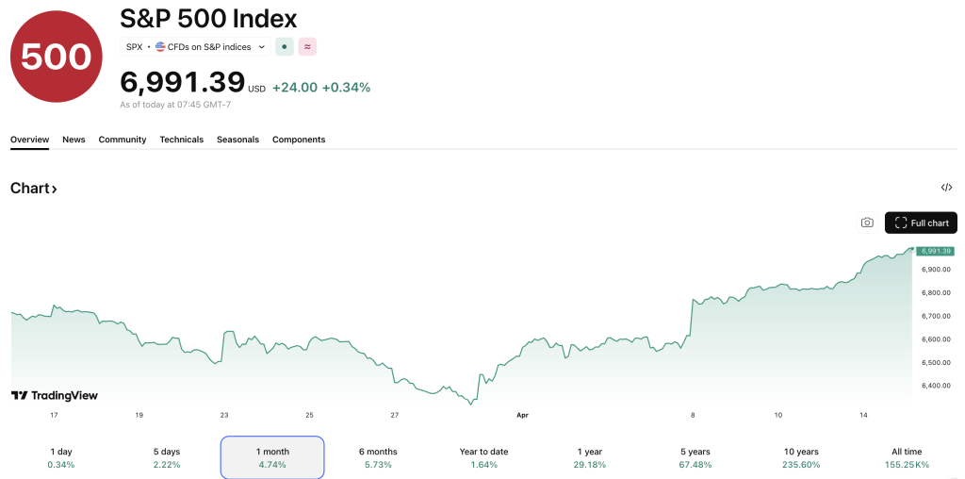The image size is (965, 479).
Task: Click the red S&P 500 logo
Action: pos(56,57)
